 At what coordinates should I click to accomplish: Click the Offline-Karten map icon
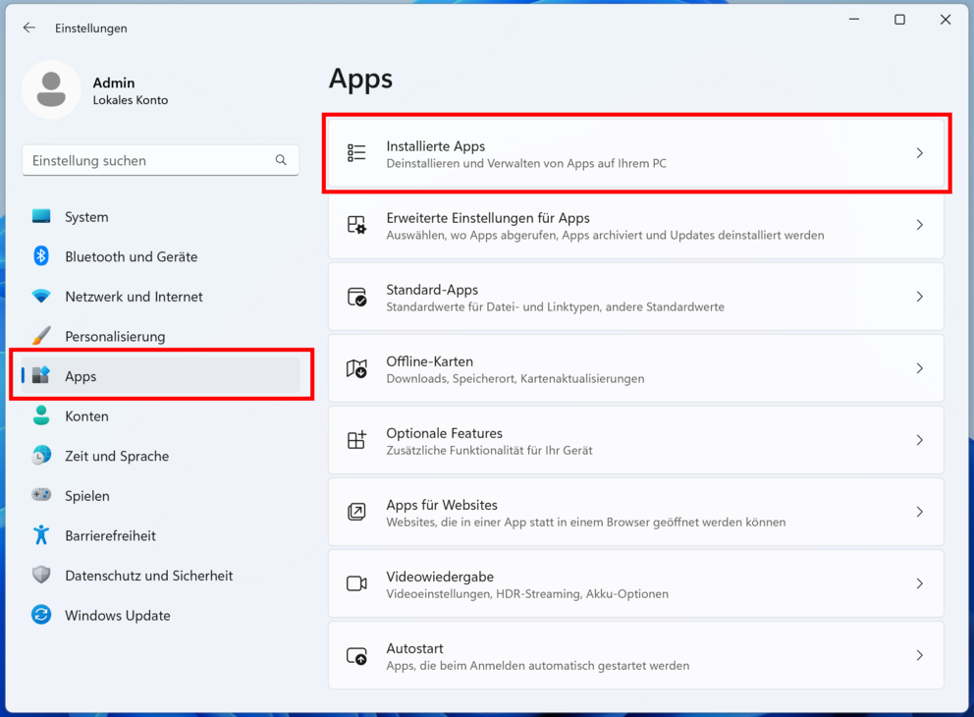tap(356, 368)
